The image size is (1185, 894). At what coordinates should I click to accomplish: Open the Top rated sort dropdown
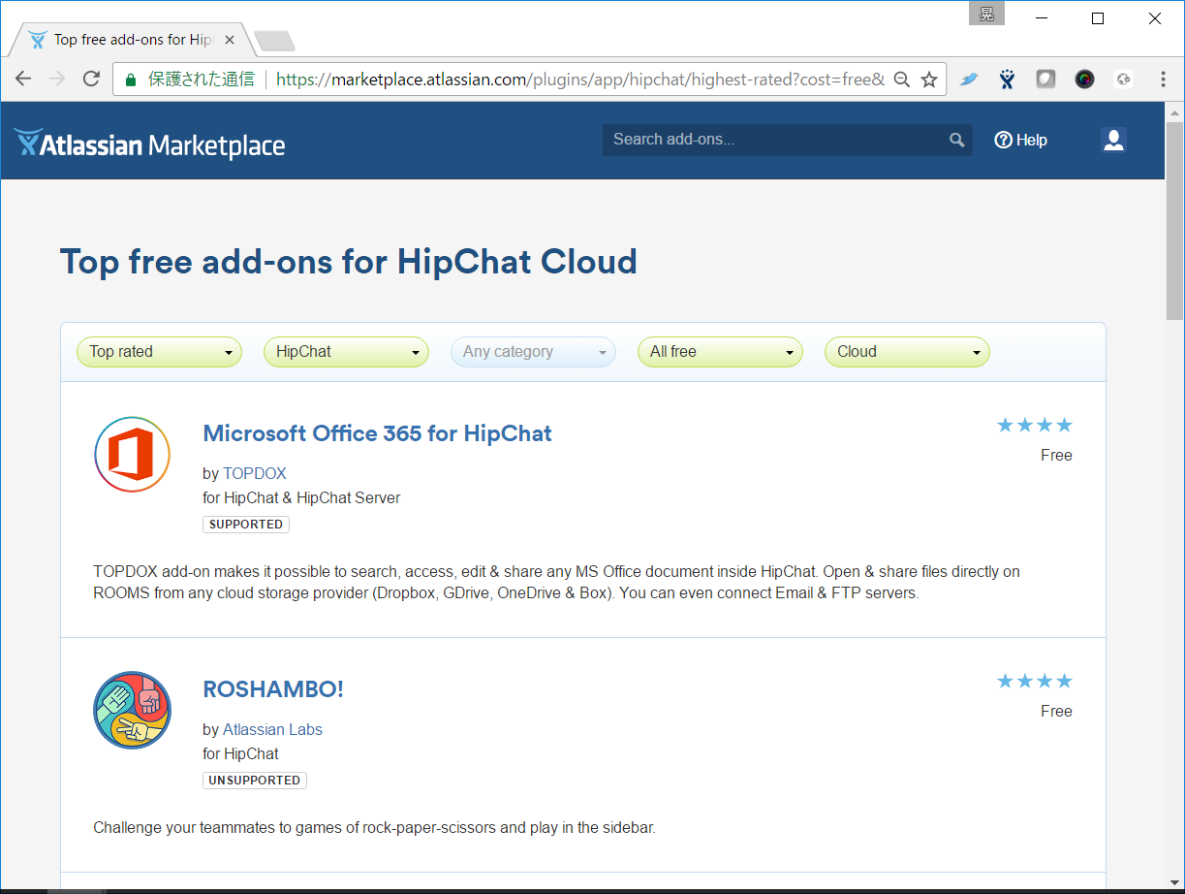coord(159,352)
